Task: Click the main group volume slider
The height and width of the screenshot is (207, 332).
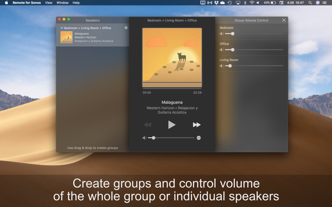Action: [x=171, y=138]
